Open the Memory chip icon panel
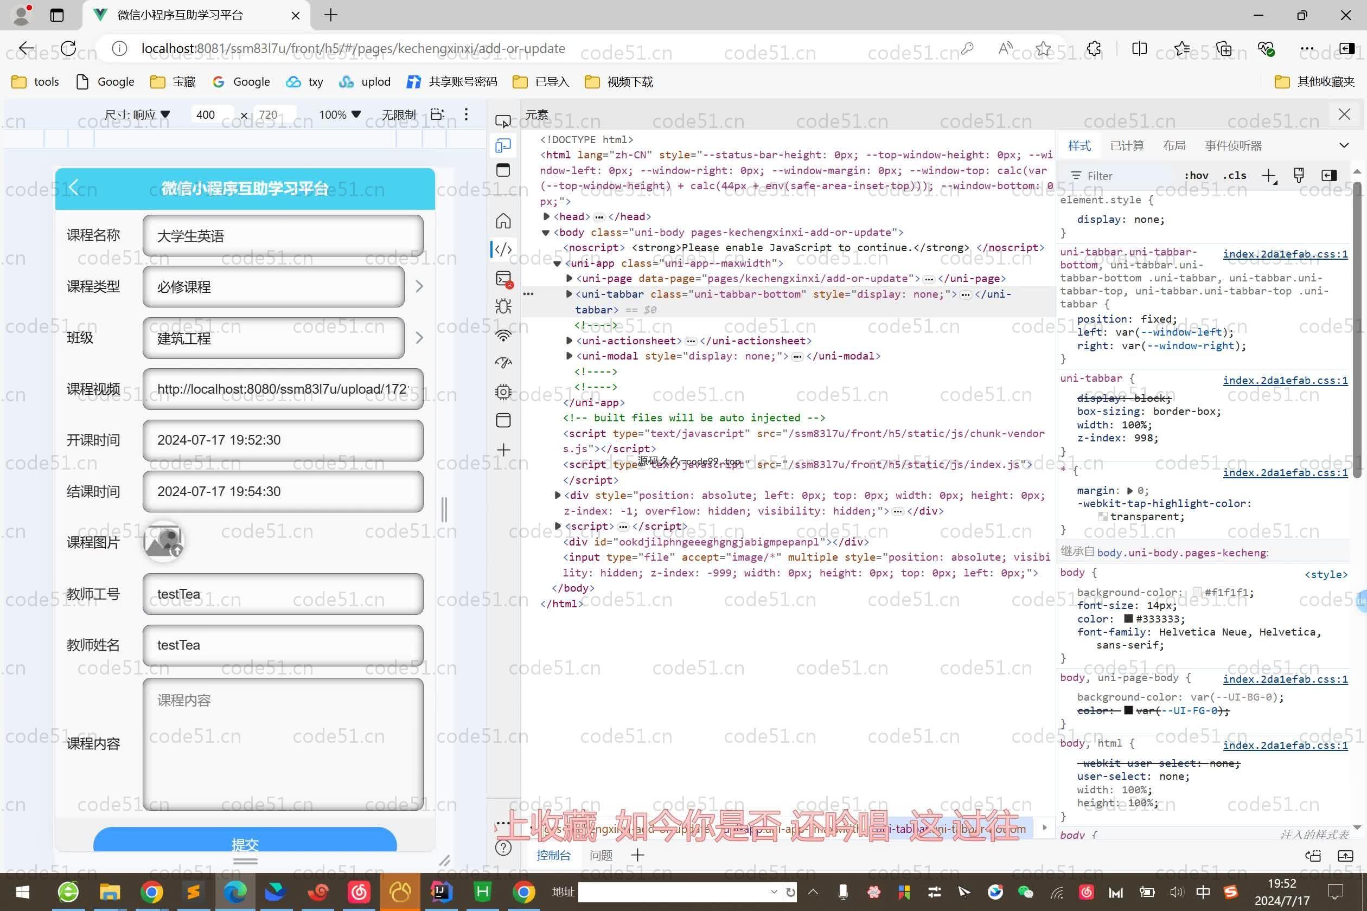 (503, 392)
